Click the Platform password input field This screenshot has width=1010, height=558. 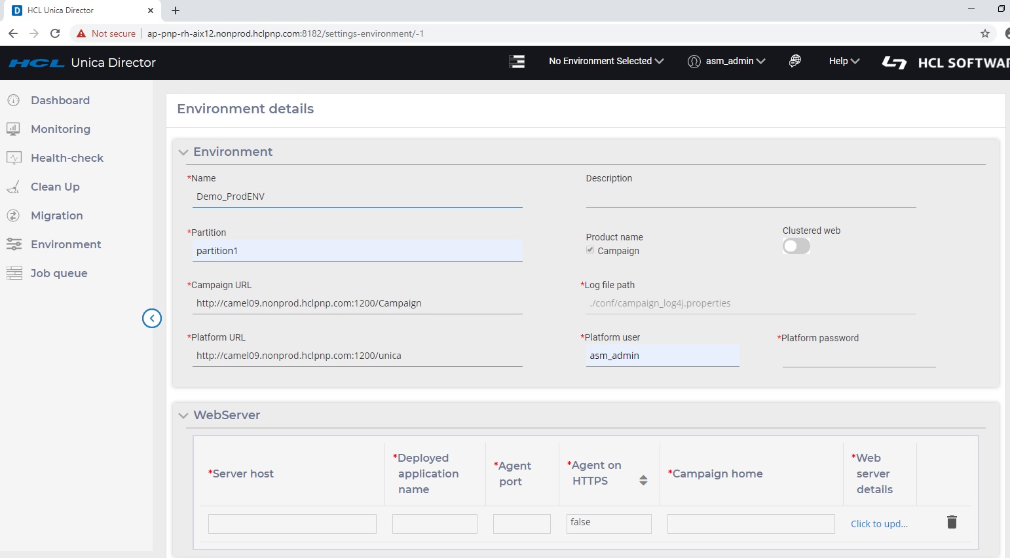pos(858,357)
